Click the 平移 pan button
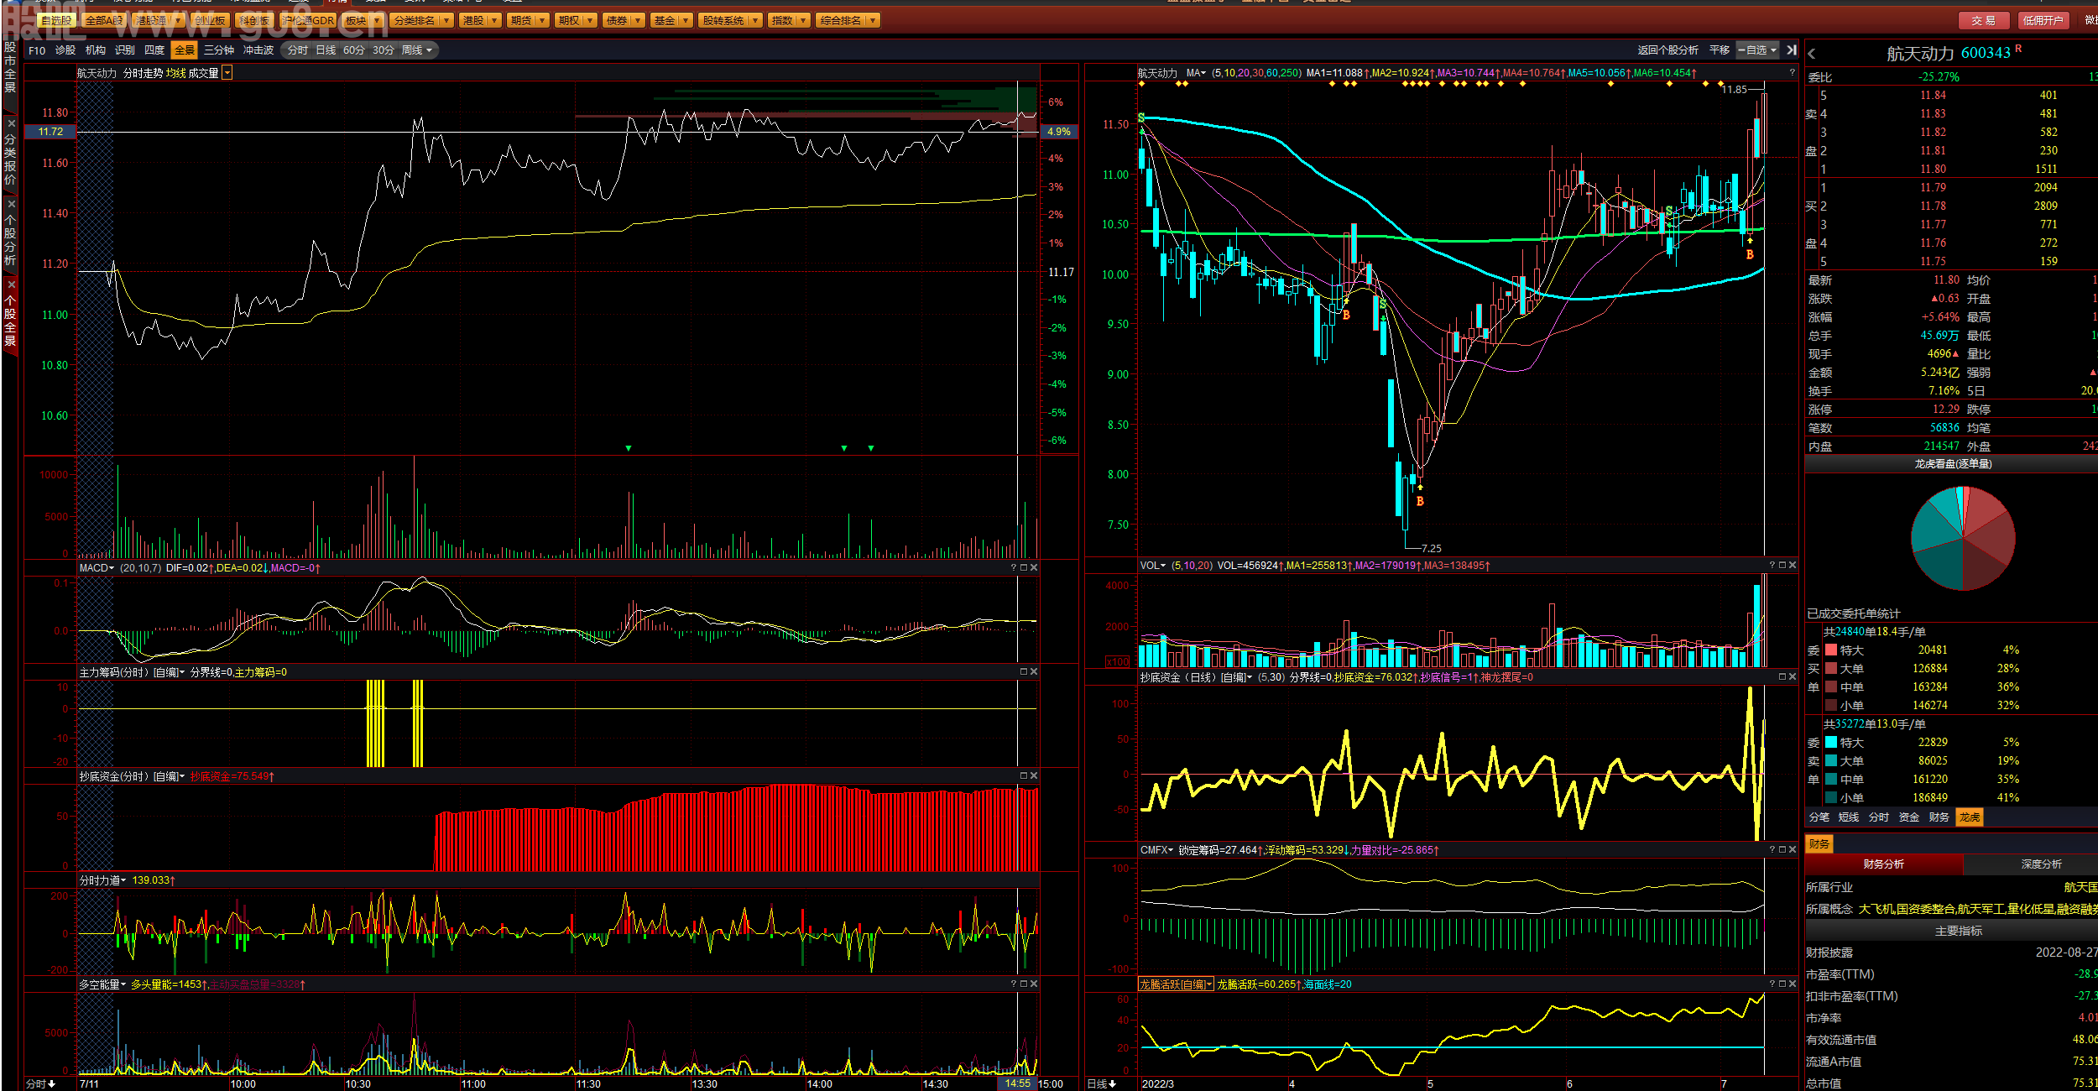 [1720, 50]
